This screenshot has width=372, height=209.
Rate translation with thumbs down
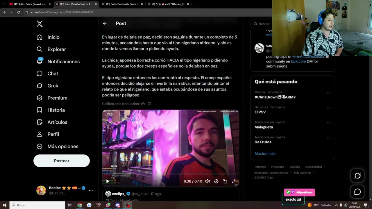tap(149, 104)
